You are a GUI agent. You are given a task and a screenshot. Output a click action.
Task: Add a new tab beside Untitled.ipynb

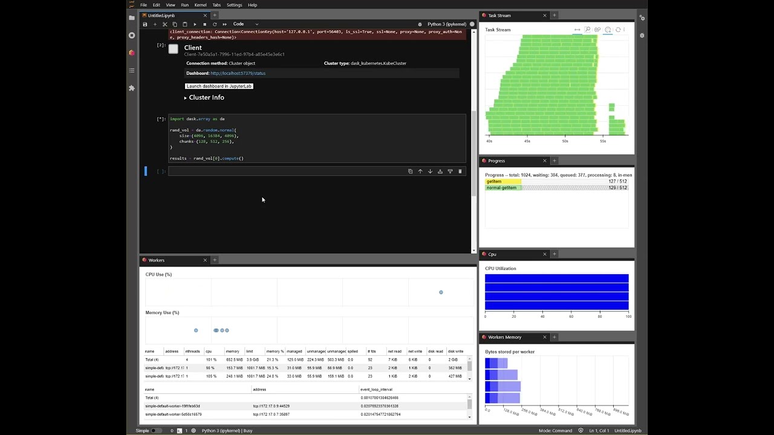click(214, 15)
